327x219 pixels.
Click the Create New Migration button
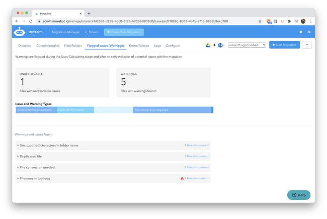point(124,32)
